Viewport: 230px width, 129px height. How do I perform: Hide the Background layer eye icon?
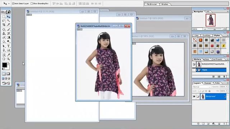pyautogui.click(x=194, y=96)
